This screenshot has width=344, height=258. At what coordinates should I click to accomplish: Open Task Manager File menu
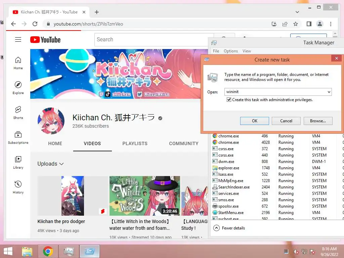coord(216,51)
